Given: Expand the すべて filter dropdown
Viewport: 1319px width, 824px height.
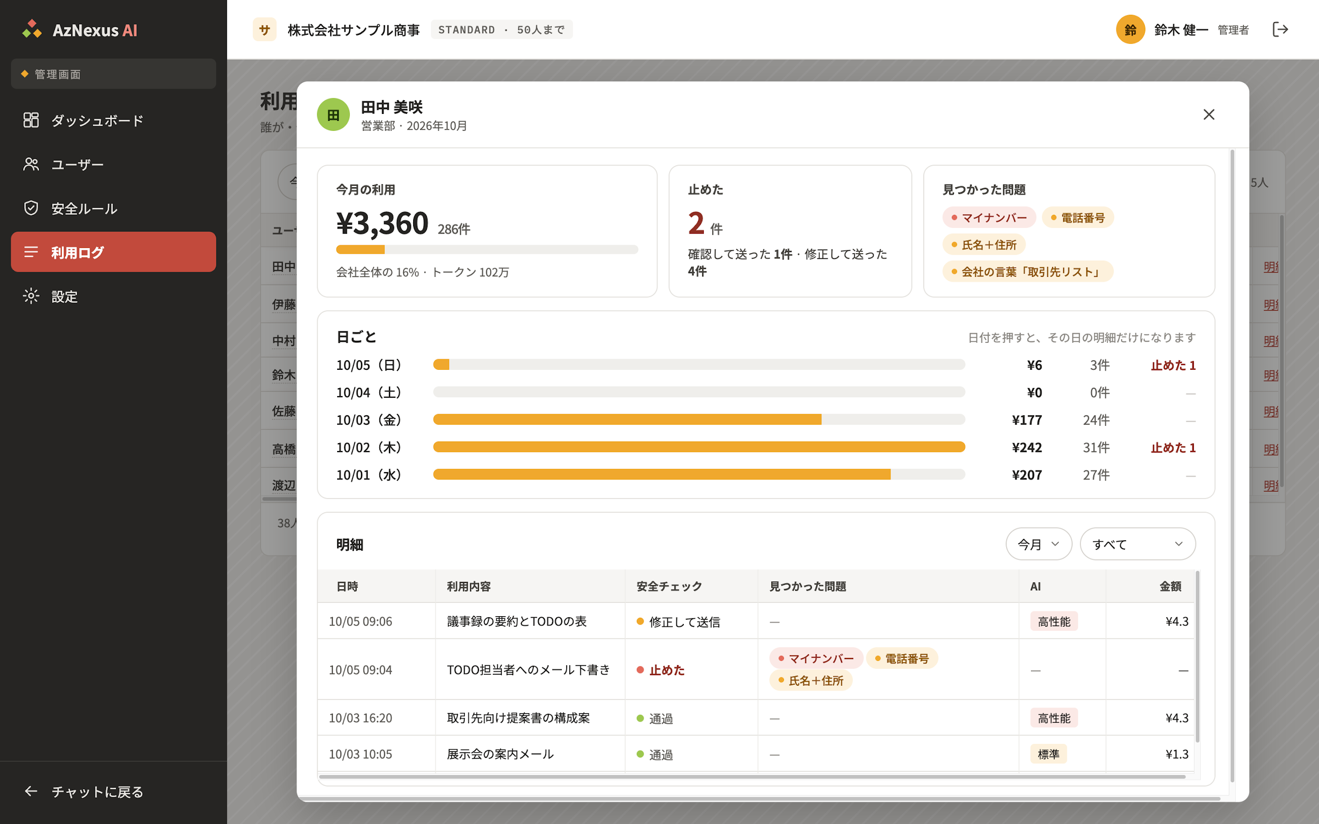Looking at the screenshot, I should point(1138,544).
